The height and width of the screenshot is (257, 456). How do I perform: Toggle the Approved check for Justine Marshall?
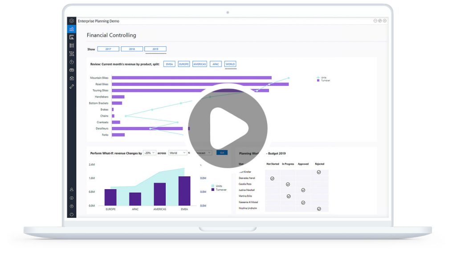(303, 190)
